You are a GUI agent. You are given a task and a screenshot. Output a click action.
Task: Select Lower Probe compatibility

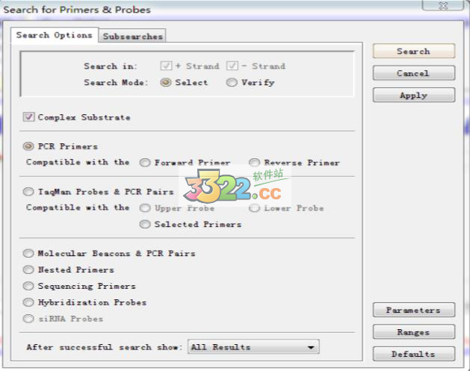coord(254,208)
